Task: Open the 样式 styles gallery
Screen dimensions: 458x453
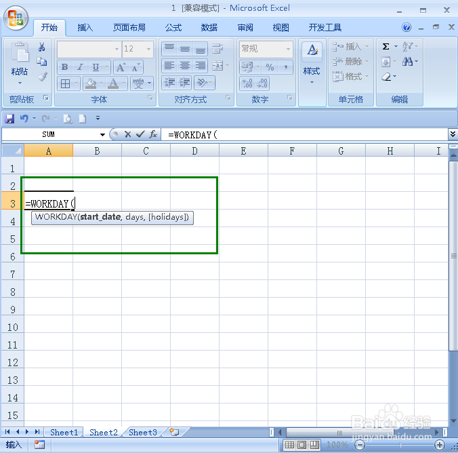Action: click(x=312, y=63)
